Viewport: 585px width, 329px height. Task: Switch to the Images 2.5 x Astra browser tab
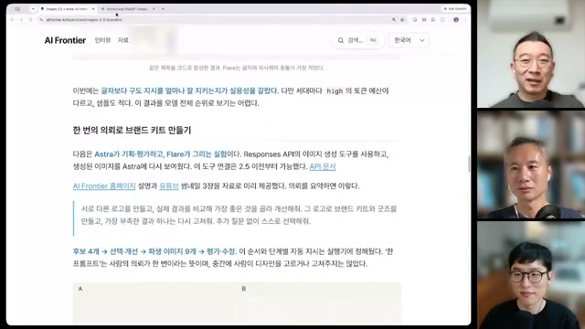coord(68,8)
